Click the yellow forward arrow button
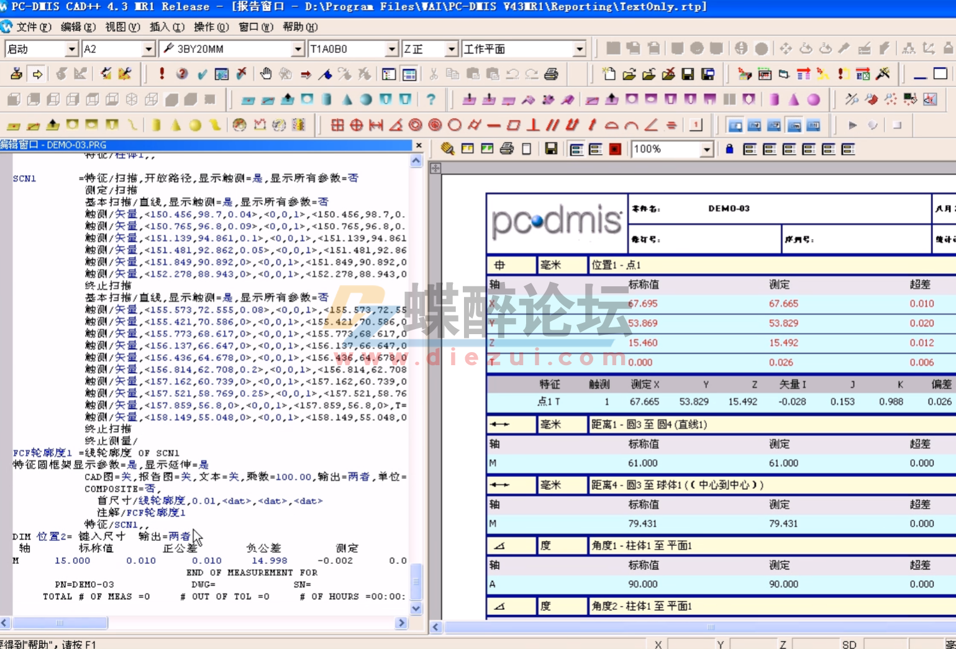This screenshot has width=956, height=649. (x=38, y=74)
